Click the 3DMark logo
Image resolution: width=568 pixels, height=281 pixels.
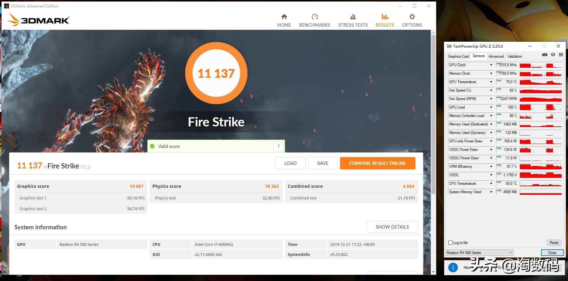point(38,20)
